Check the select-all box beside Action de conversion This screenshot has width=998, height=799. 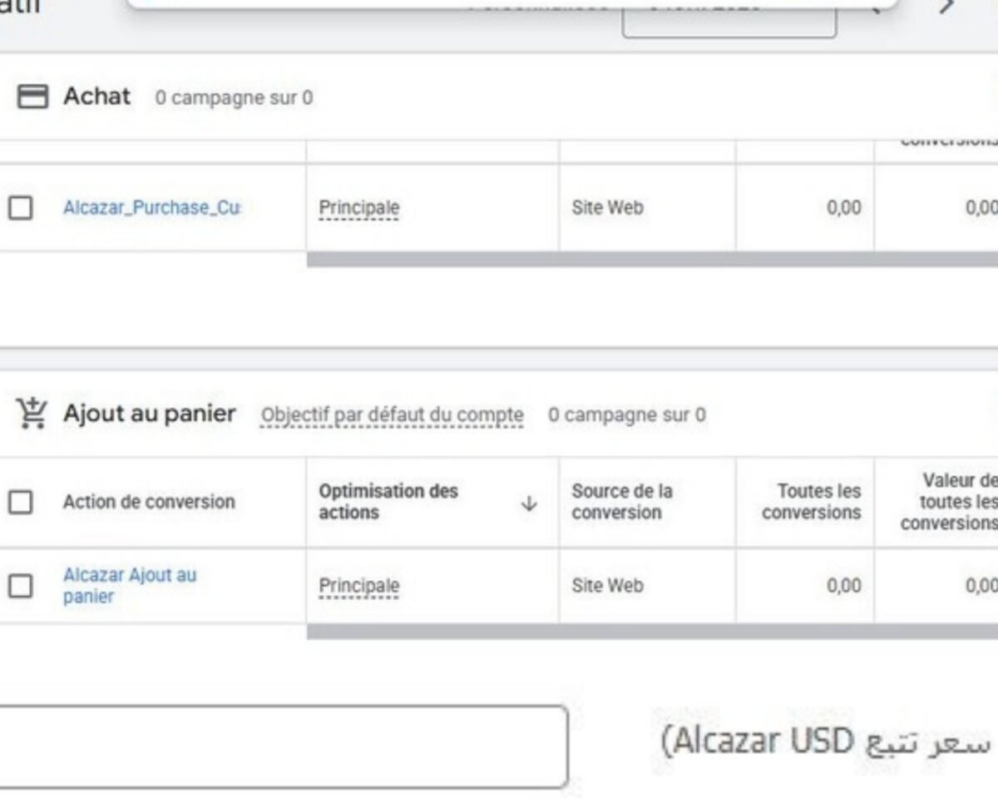tap(21, 502)
